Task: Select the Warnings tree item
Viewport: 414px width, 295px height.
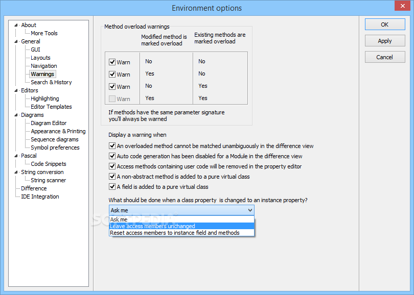Action: coord(42,74)
